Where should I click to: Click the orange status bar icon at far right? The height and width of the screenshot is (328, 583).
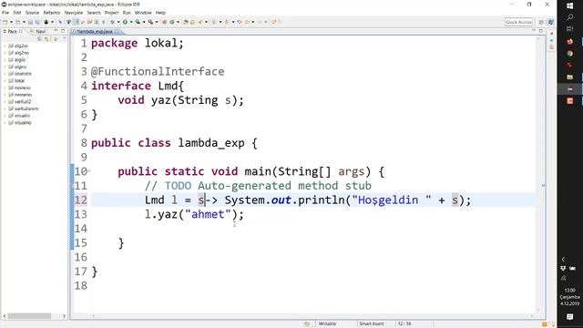point(545,324)
